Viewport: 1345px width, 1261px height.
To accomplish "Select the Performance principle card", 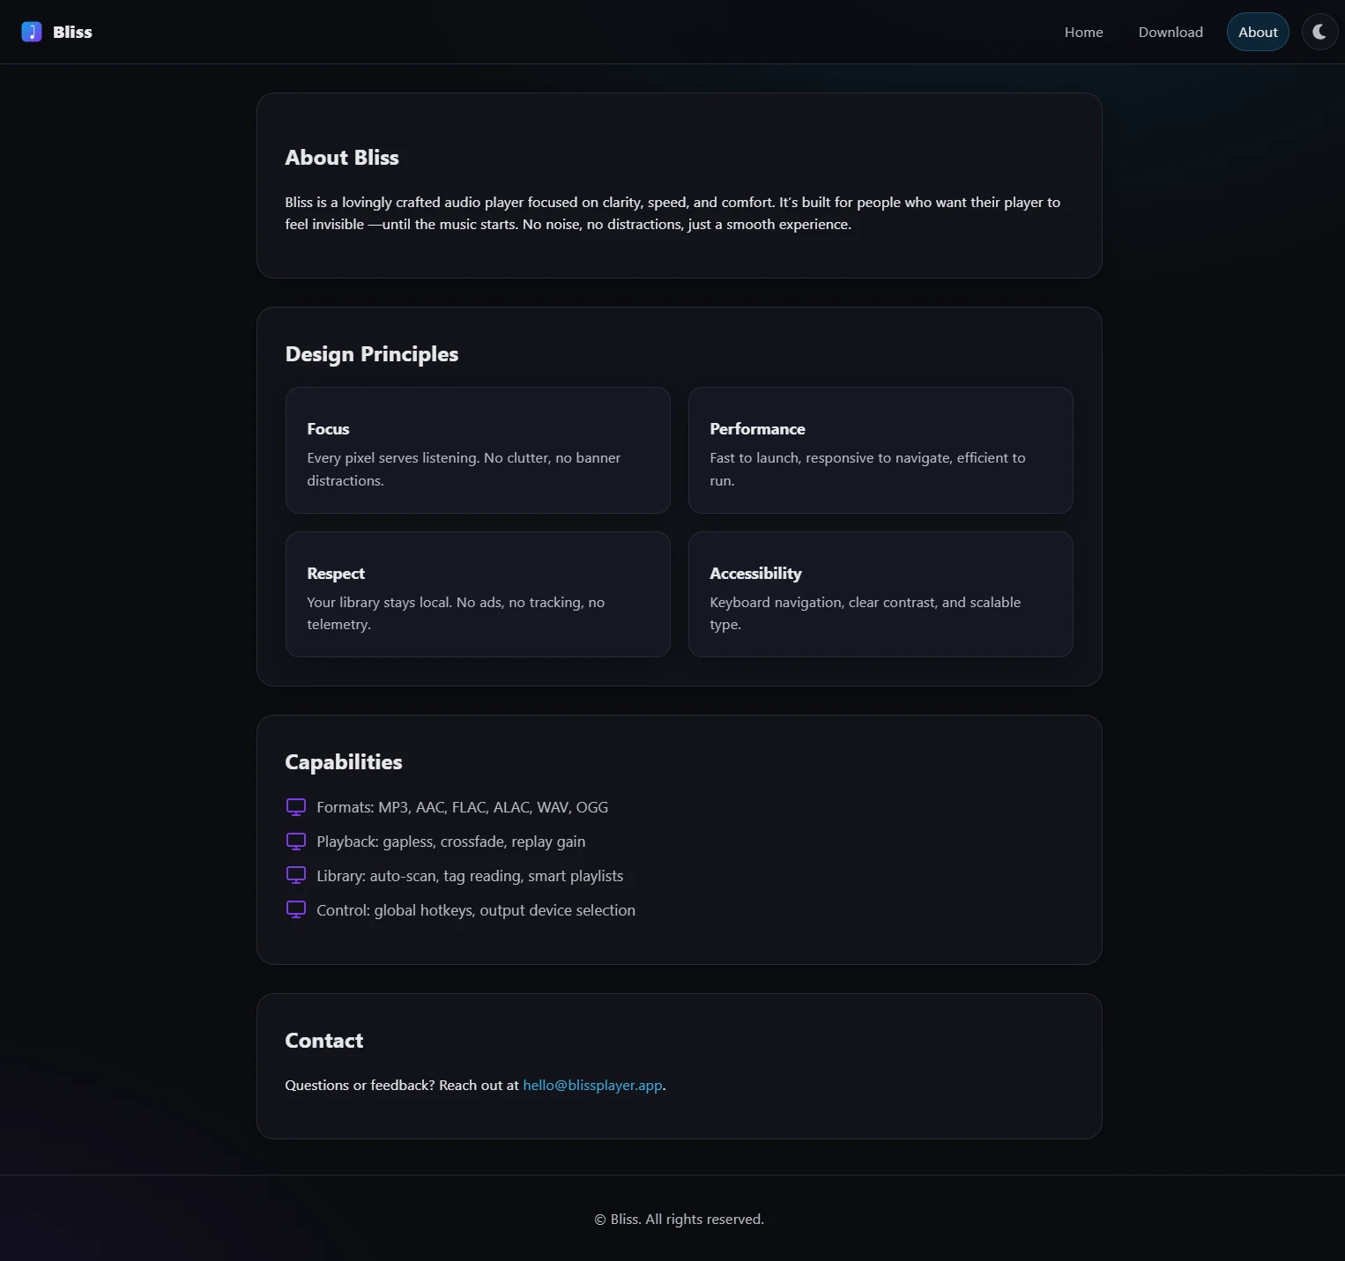I will coord(880,450).
